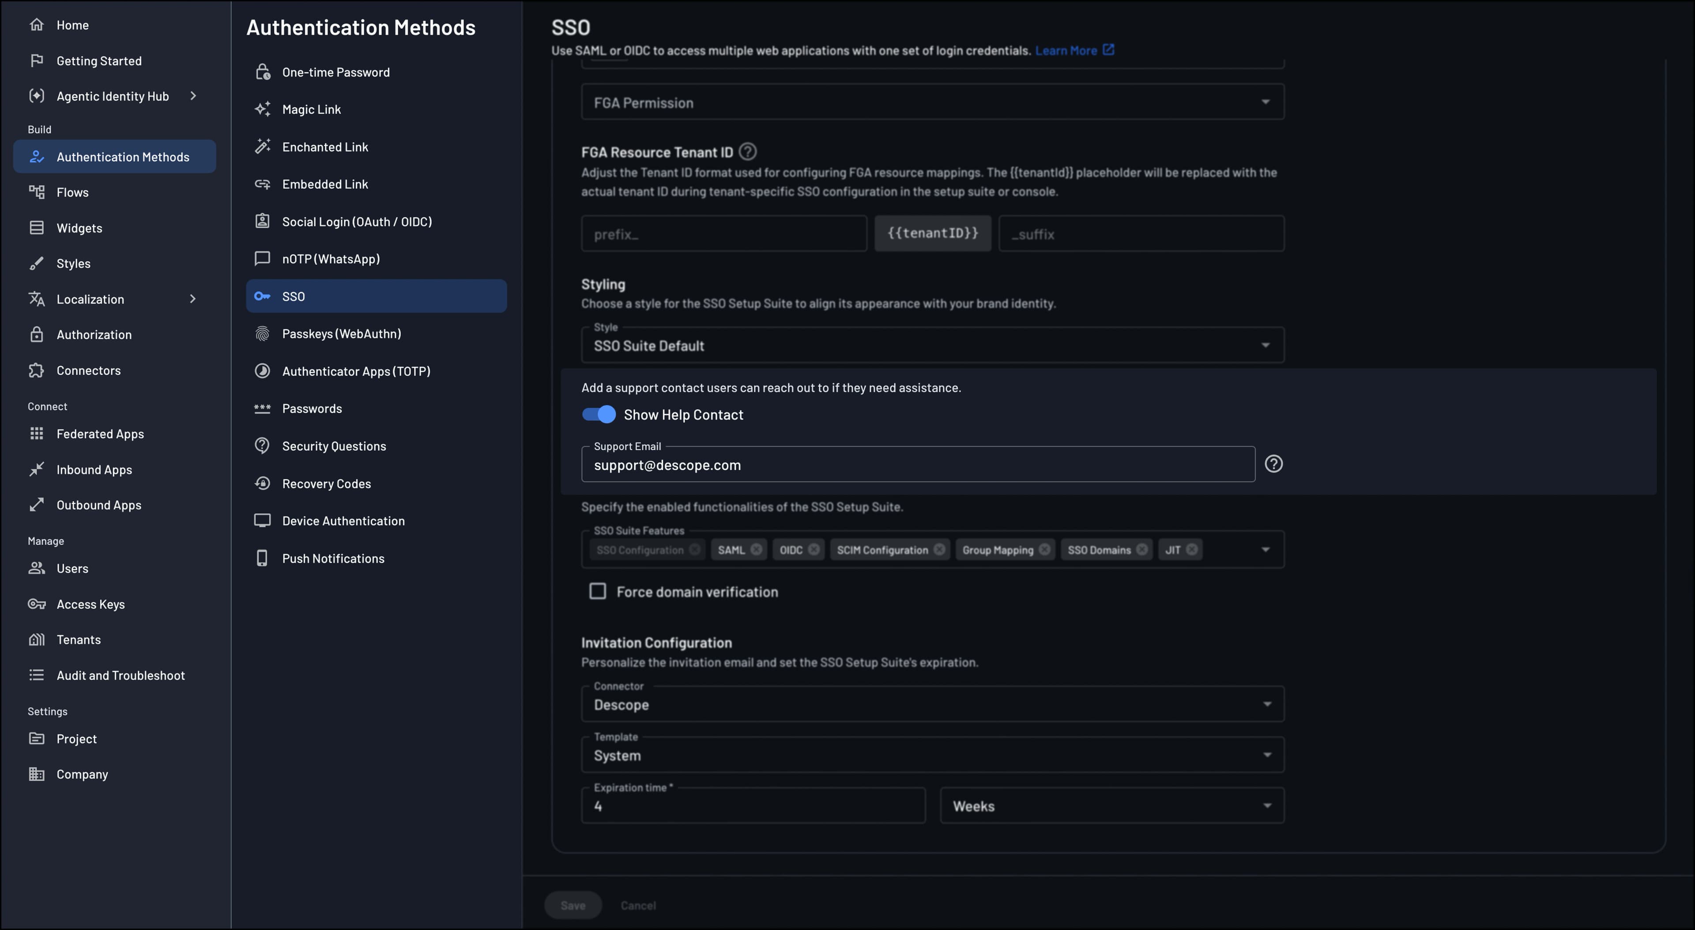
Task: Click the Connectors puzzle icon
Action: pos(37,370)
